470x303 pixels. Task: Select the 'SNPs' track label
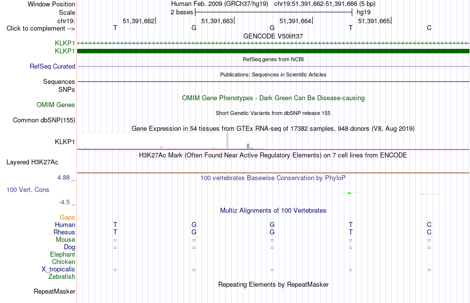click(x=67, y=89)
